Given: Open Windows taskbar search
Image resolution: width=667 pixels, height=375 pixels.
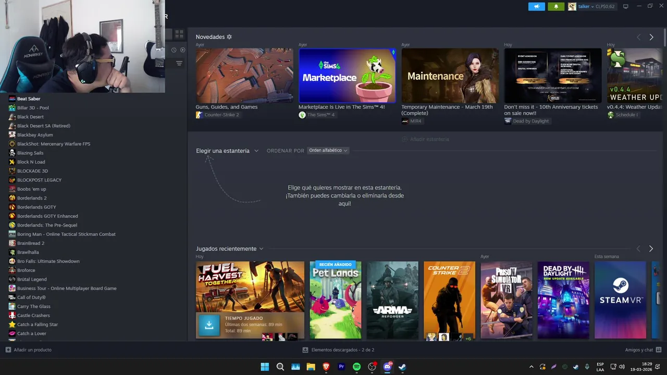Looking at the screenshot, I should pos(280,367).
